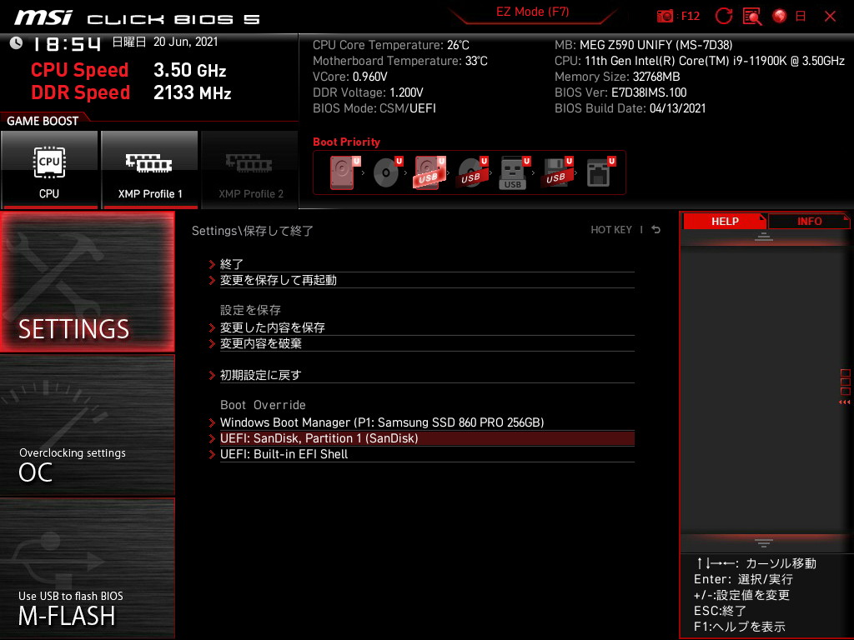Open the SETTINGS section
Image resolution: width=854 pixels, height=640 pixels.
tap(87, 282)
